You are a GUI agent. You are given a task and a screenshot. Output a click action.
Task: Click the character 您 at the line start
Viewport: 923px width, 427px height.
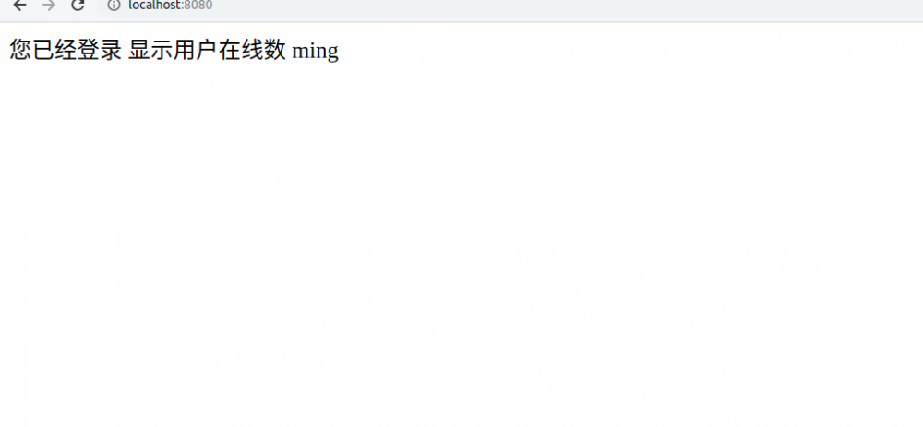coord(21,51)
